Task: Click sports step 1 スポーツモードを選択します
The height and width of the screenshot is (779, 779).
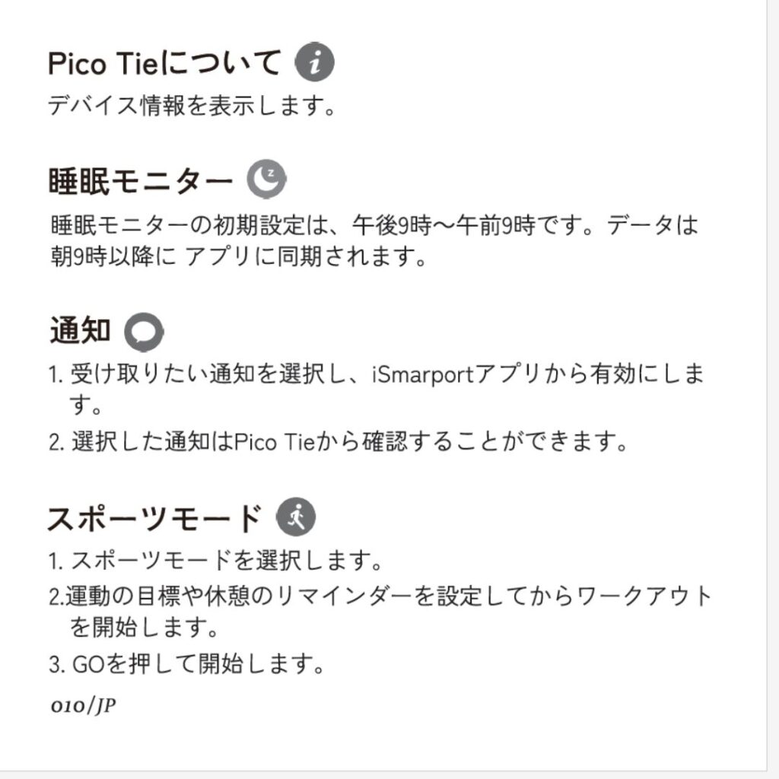Action: pos(215,561)
